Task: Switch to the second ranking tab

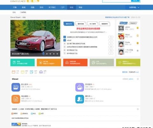Action: pos(133,23)
